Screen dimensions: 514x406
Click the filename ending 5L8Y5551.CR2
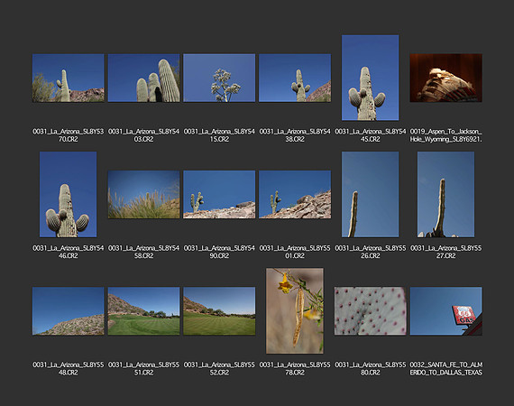[x=144, y=368]
